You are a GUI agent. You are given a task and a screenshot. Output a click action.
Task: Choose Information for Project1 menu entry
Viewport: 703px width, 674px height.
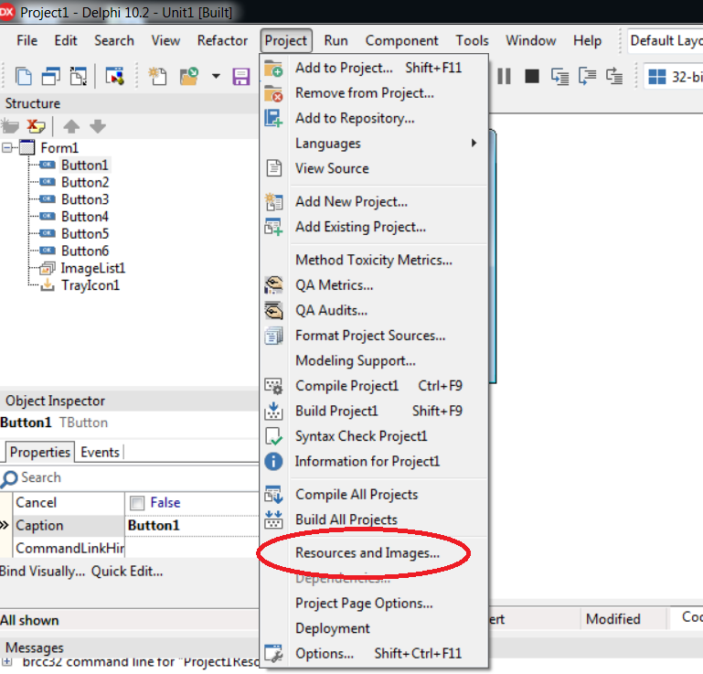click(x=374, y=461)
